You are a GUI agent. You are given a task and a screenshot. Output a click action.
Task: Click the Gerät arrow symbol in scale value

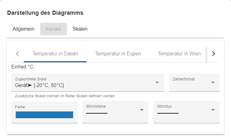[30, 85]
